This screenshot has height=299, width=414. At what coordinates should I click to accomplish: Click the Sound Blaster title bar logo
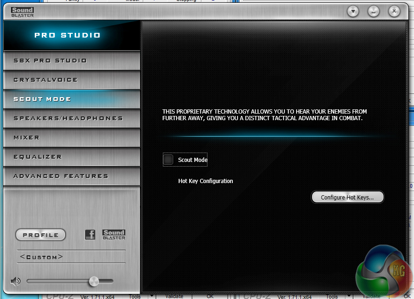(23, 12)
